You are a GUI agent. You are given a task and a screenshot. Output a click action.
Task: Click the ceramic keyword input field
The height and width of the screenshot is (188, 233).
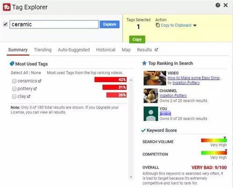[54, 24]
